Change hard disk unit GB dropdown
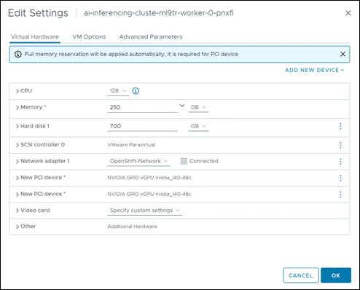 (198, 126)
